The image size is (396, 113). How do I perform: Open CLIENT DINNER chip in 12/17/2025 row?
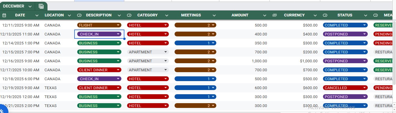pos(118,70)
